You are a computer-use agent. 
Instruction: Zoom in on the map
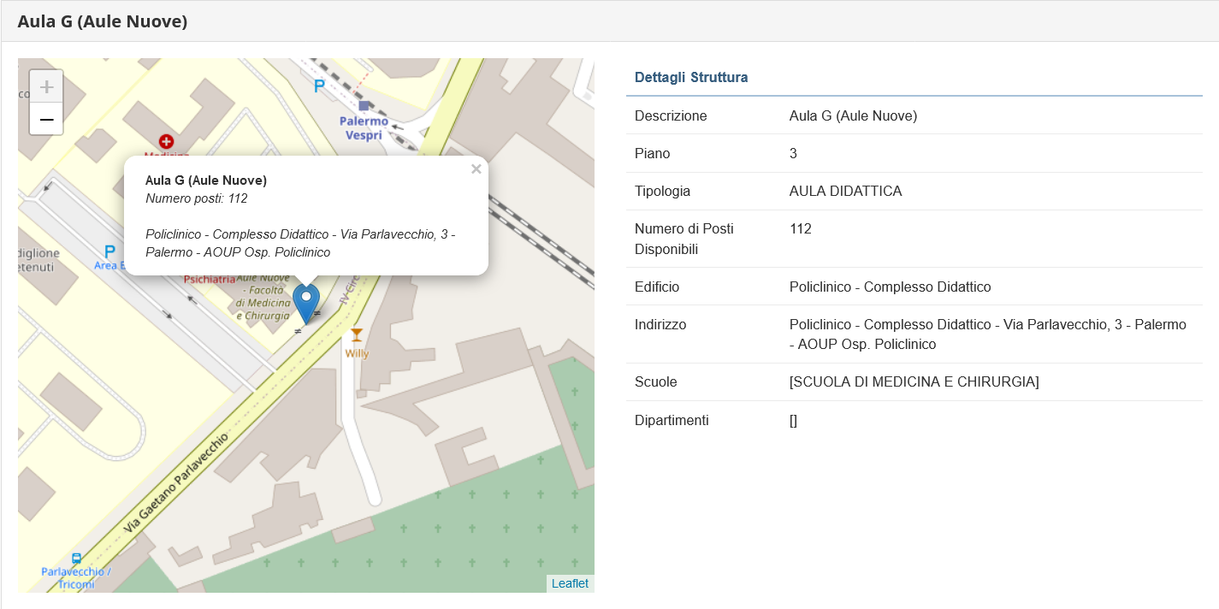(46, 86)
